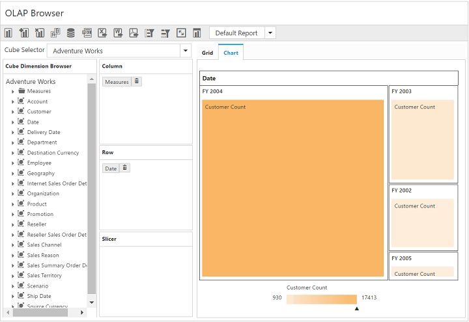
Task: Expand the Department node arrow
Action: [x=12, y=142]
